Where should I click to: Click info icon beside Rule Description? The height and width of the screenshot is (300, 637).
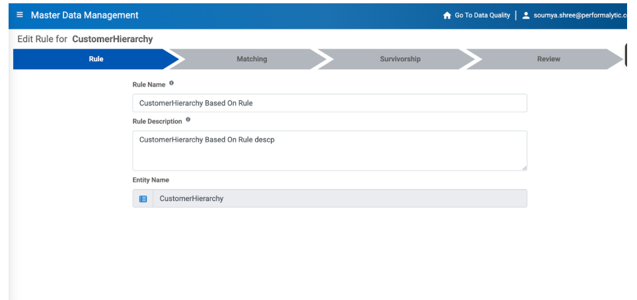pos(188,121)
